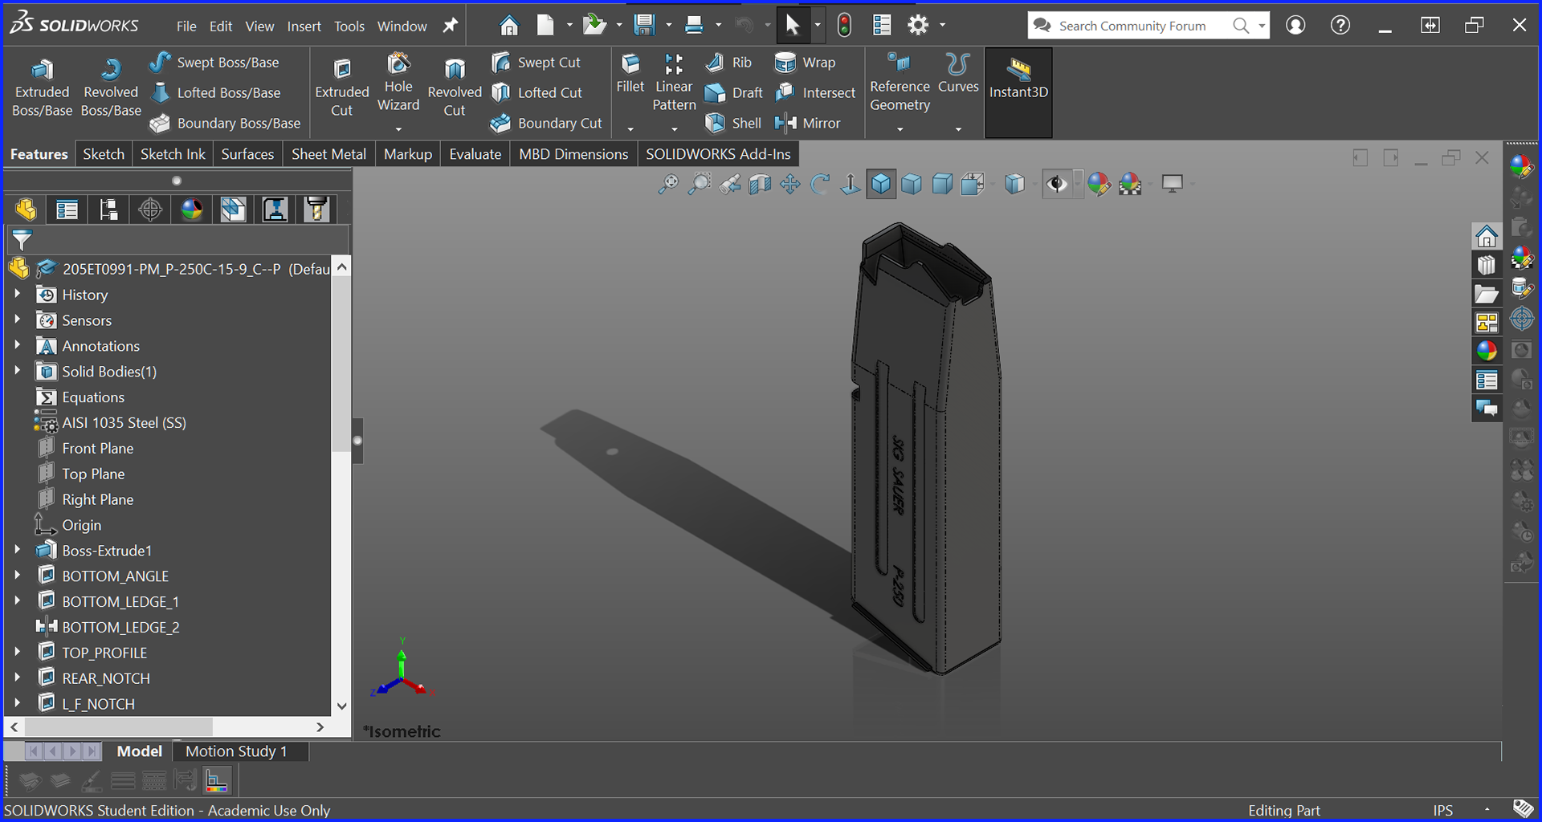Open the DimXpertManager tab icon

150,210
